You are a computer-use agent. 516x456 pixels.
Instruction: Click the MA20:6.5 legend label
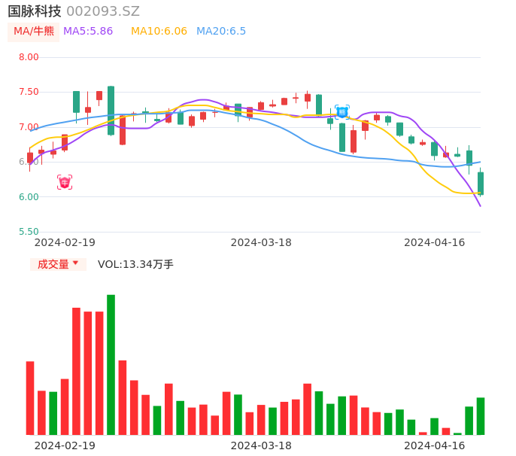pos(221,32)
